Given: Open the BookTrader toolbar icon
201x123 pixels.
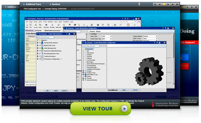Looking at the screenshot, I should pyautogui.click(x=46, y=26).
